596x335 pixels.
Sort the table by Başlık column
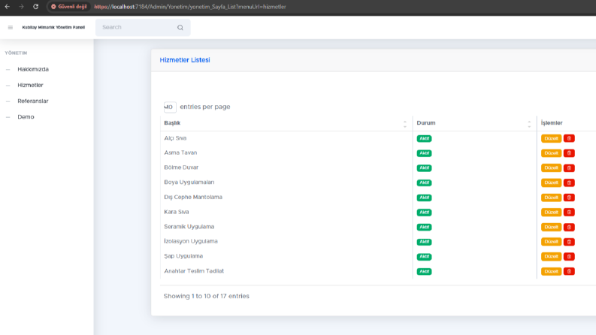point(172,122)
